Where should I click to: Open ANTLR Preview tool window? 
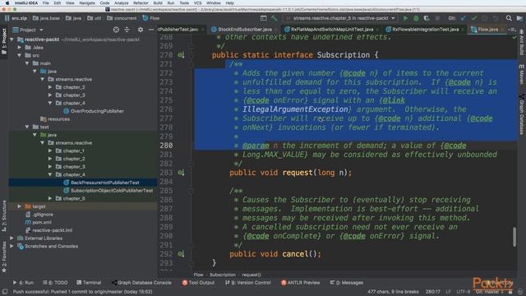coord(300,283)
